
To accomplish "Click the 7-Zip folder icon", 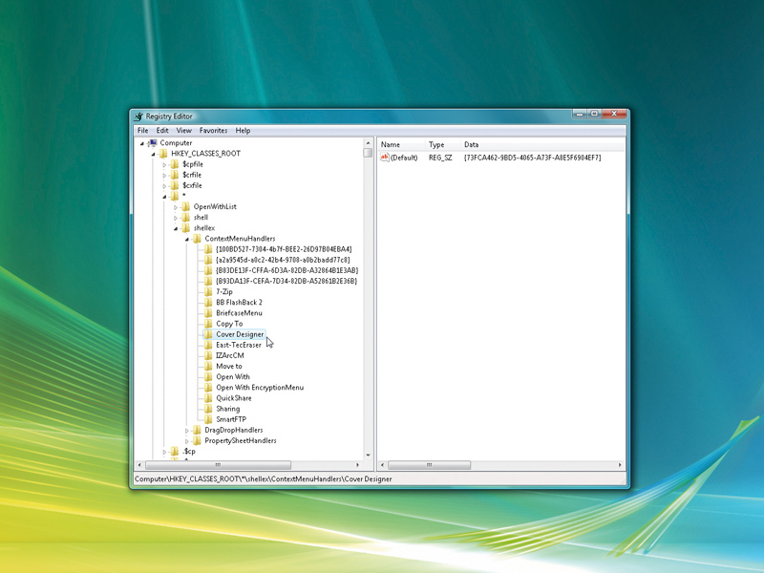I will (x=208, y=292).
